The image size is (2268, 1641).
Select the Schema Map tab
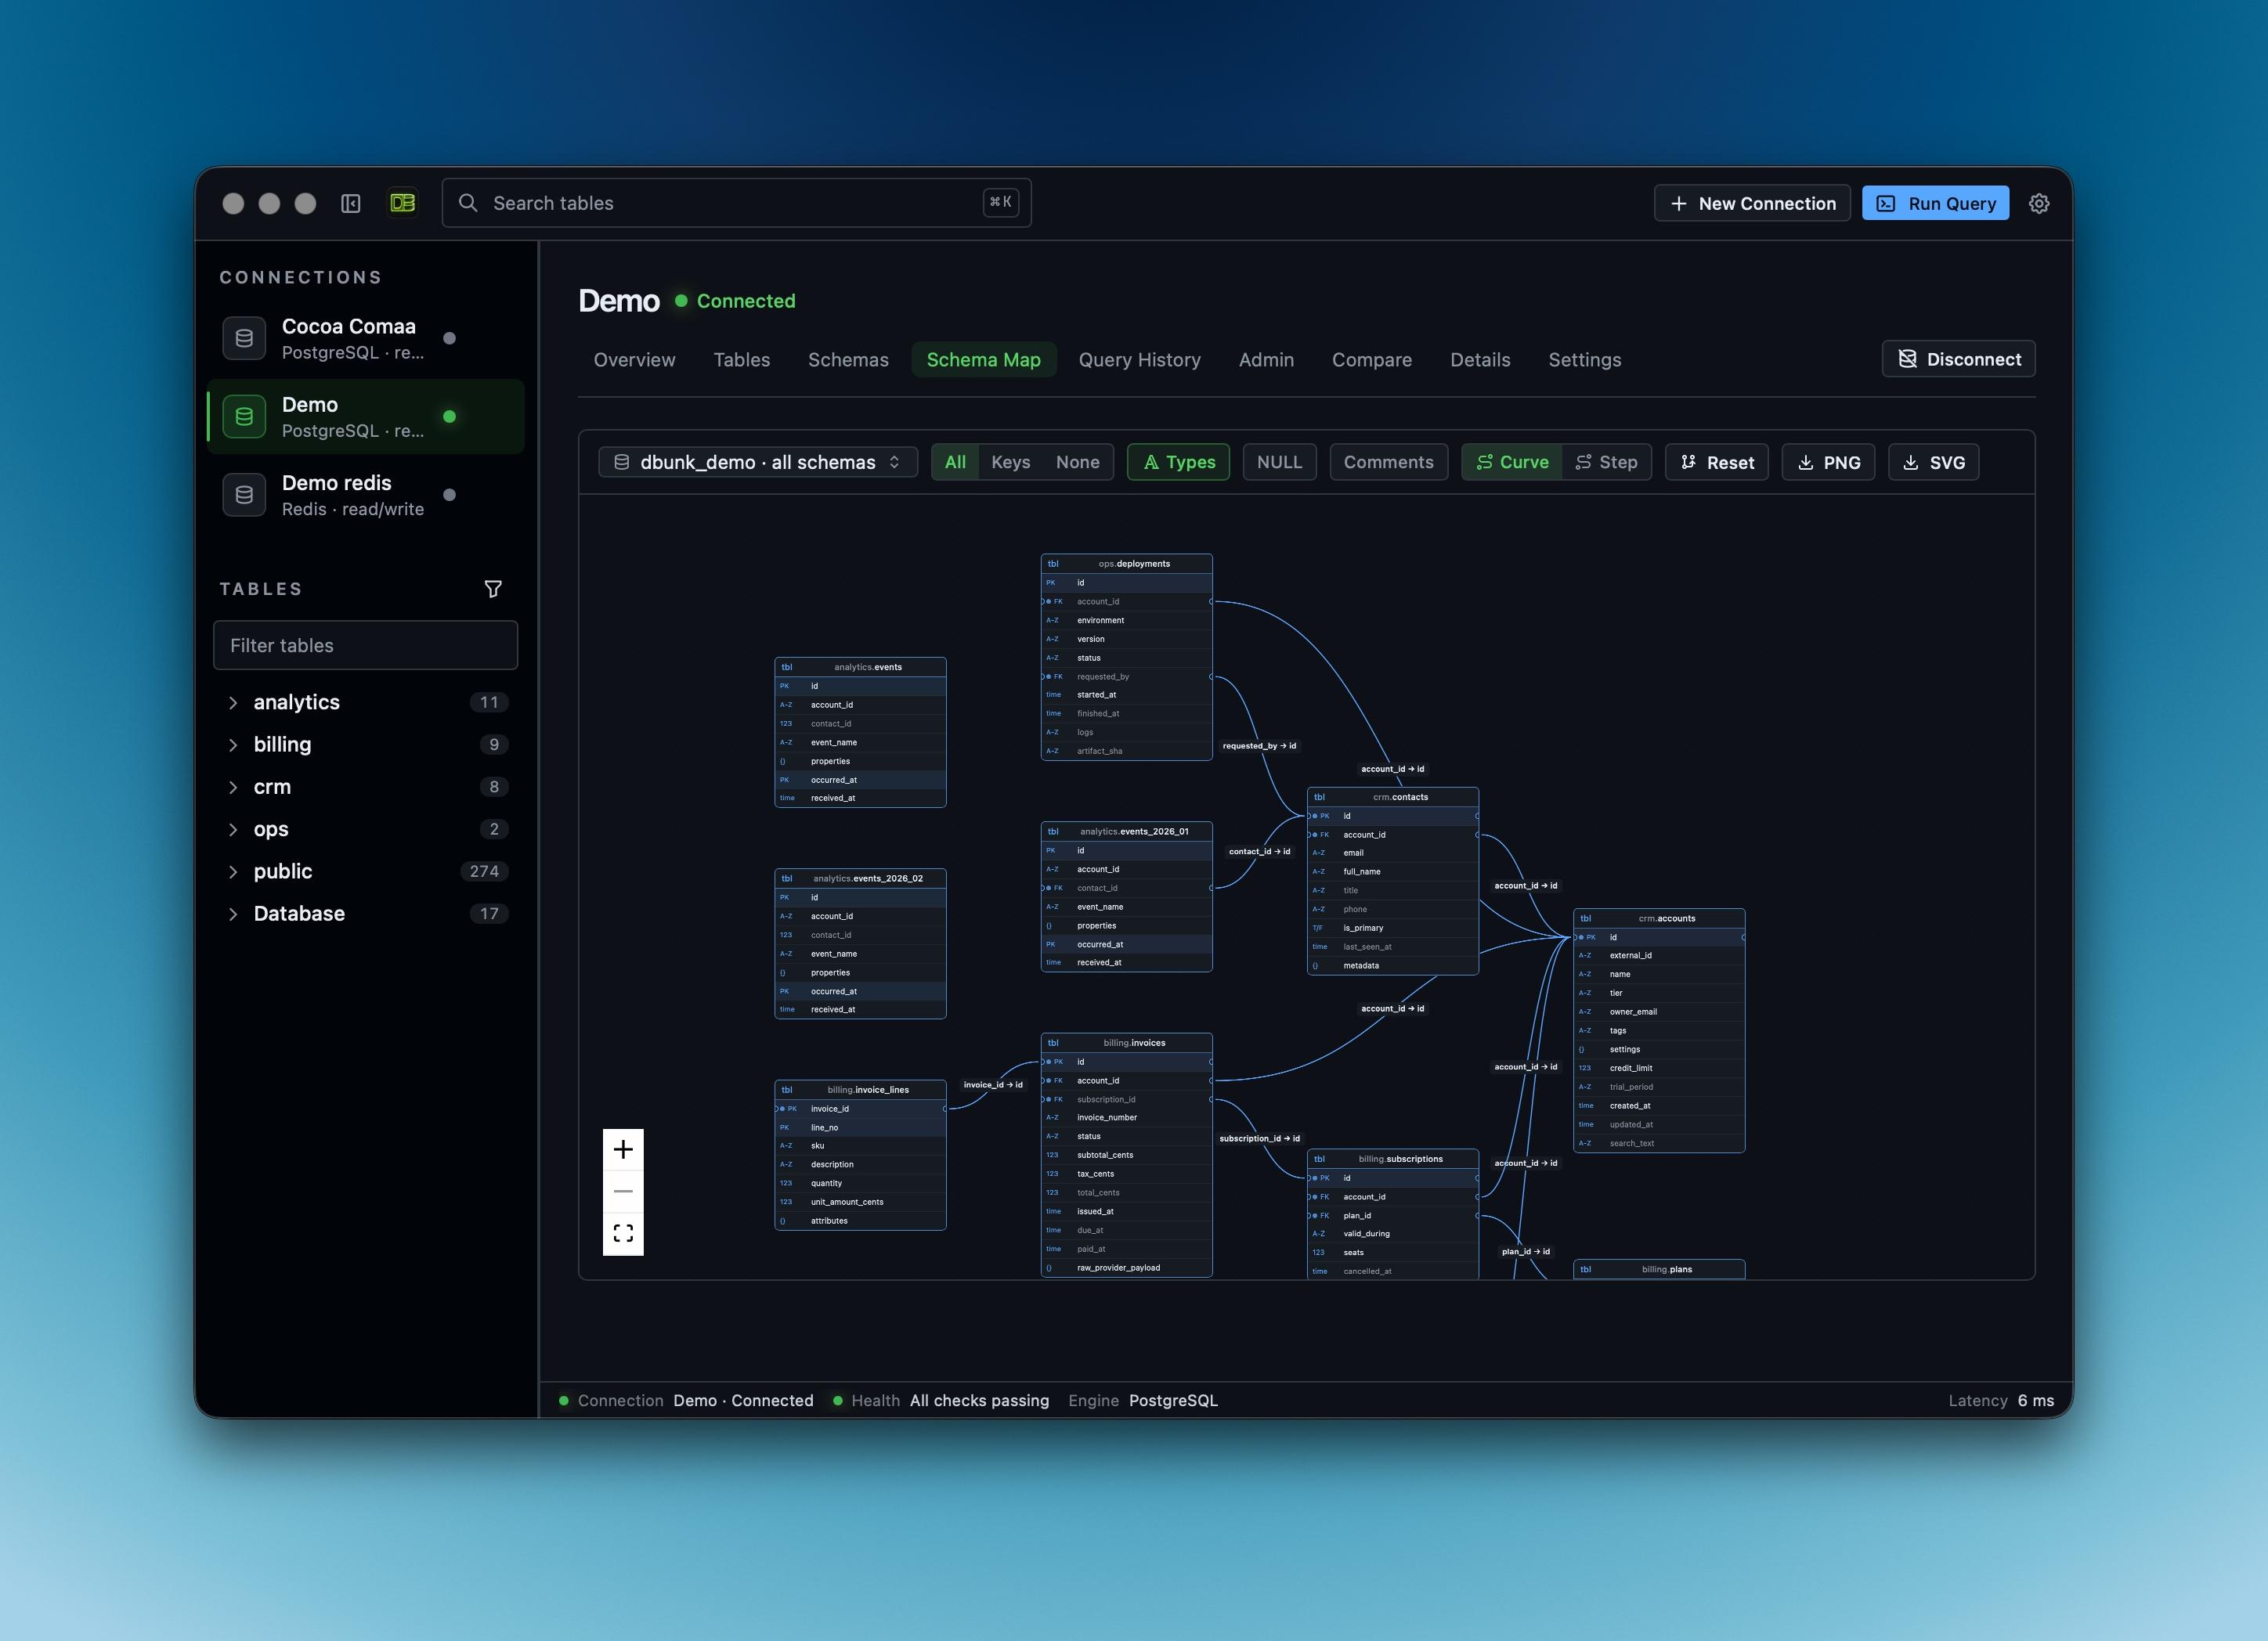[x=983, y=360]
